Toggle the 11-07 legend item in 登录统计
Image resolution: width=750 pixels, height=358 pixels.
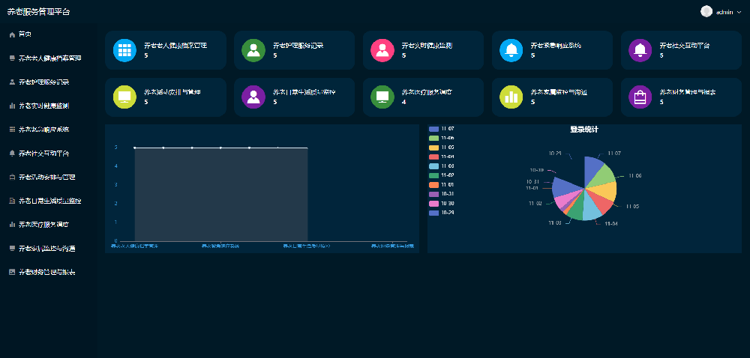[x=446, y=130]
